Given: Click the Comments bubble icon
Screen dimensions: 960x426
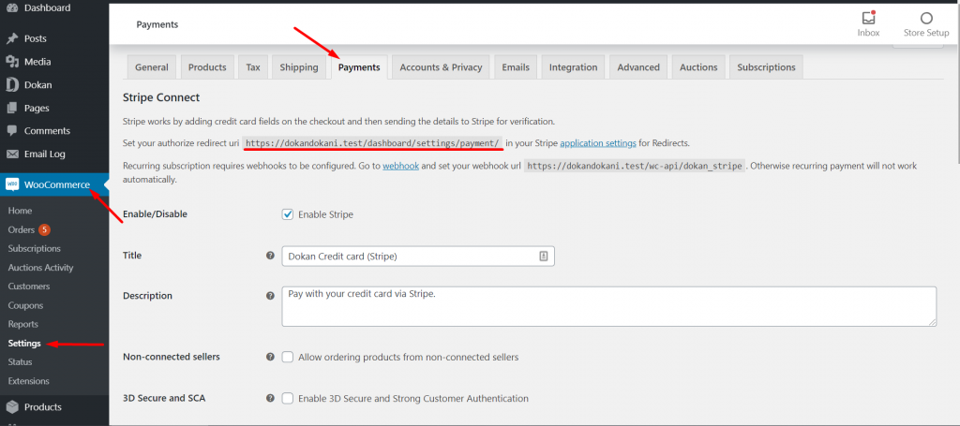Looking at the screenshot, I should [x=11, y=131].
